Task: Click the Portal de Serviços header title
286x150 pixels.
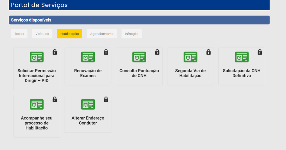Action: pos(39,5)
